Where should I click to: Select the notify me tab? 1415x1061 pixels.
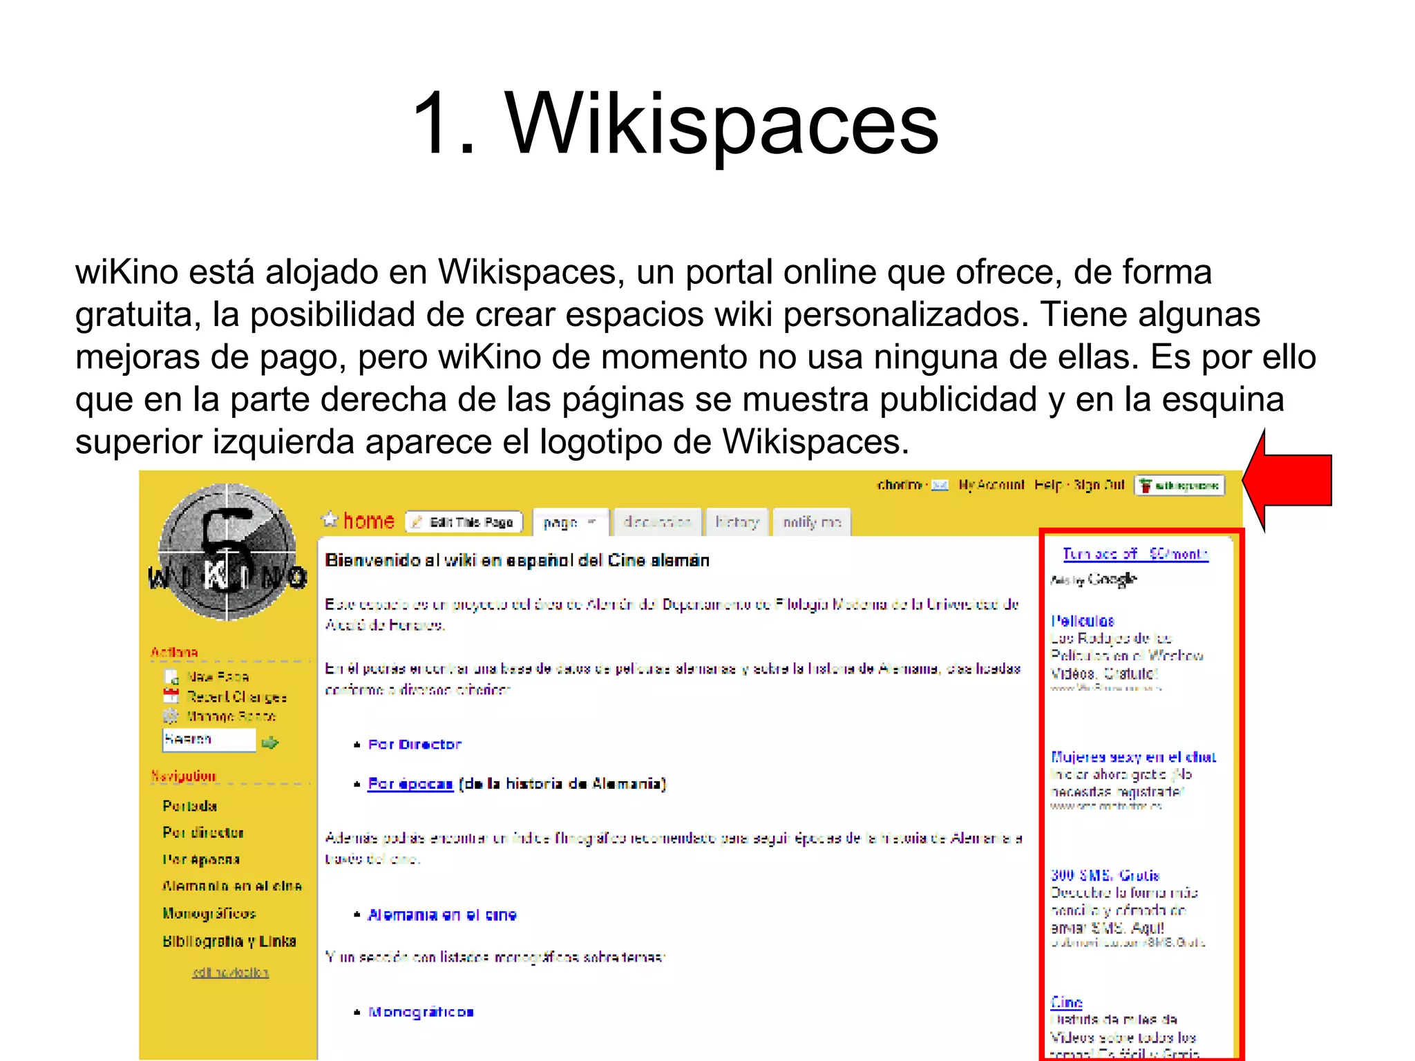click(x=811, y=522)
